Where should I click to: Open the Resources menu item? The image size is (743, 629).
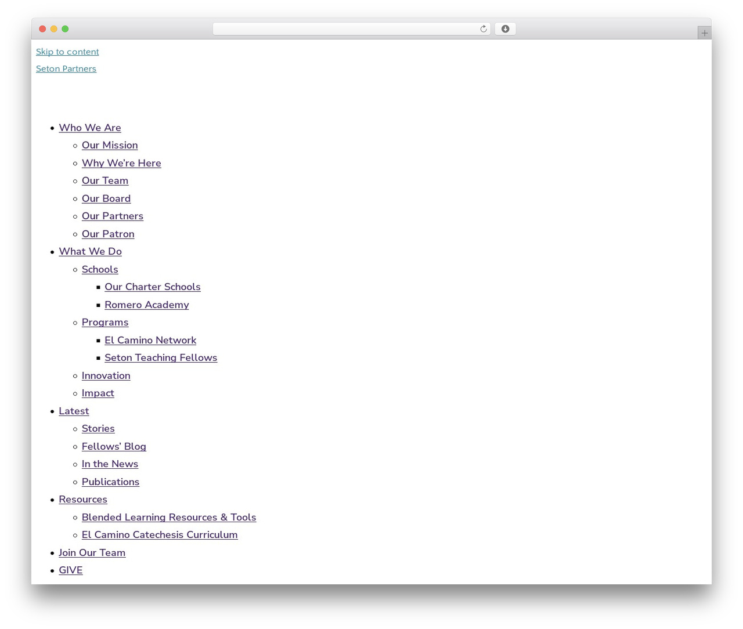(x=83, y=499)
